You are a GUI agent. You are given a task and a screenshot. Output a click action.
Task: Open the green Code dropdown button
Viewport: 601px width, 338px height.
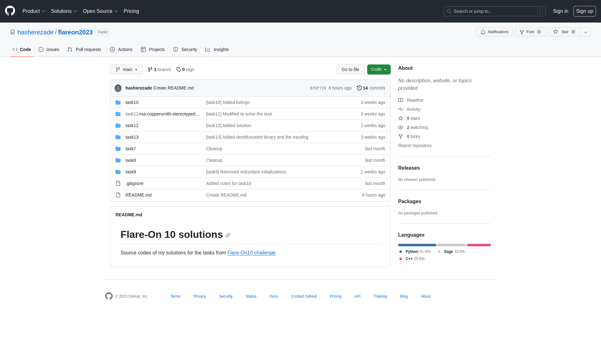379,69
